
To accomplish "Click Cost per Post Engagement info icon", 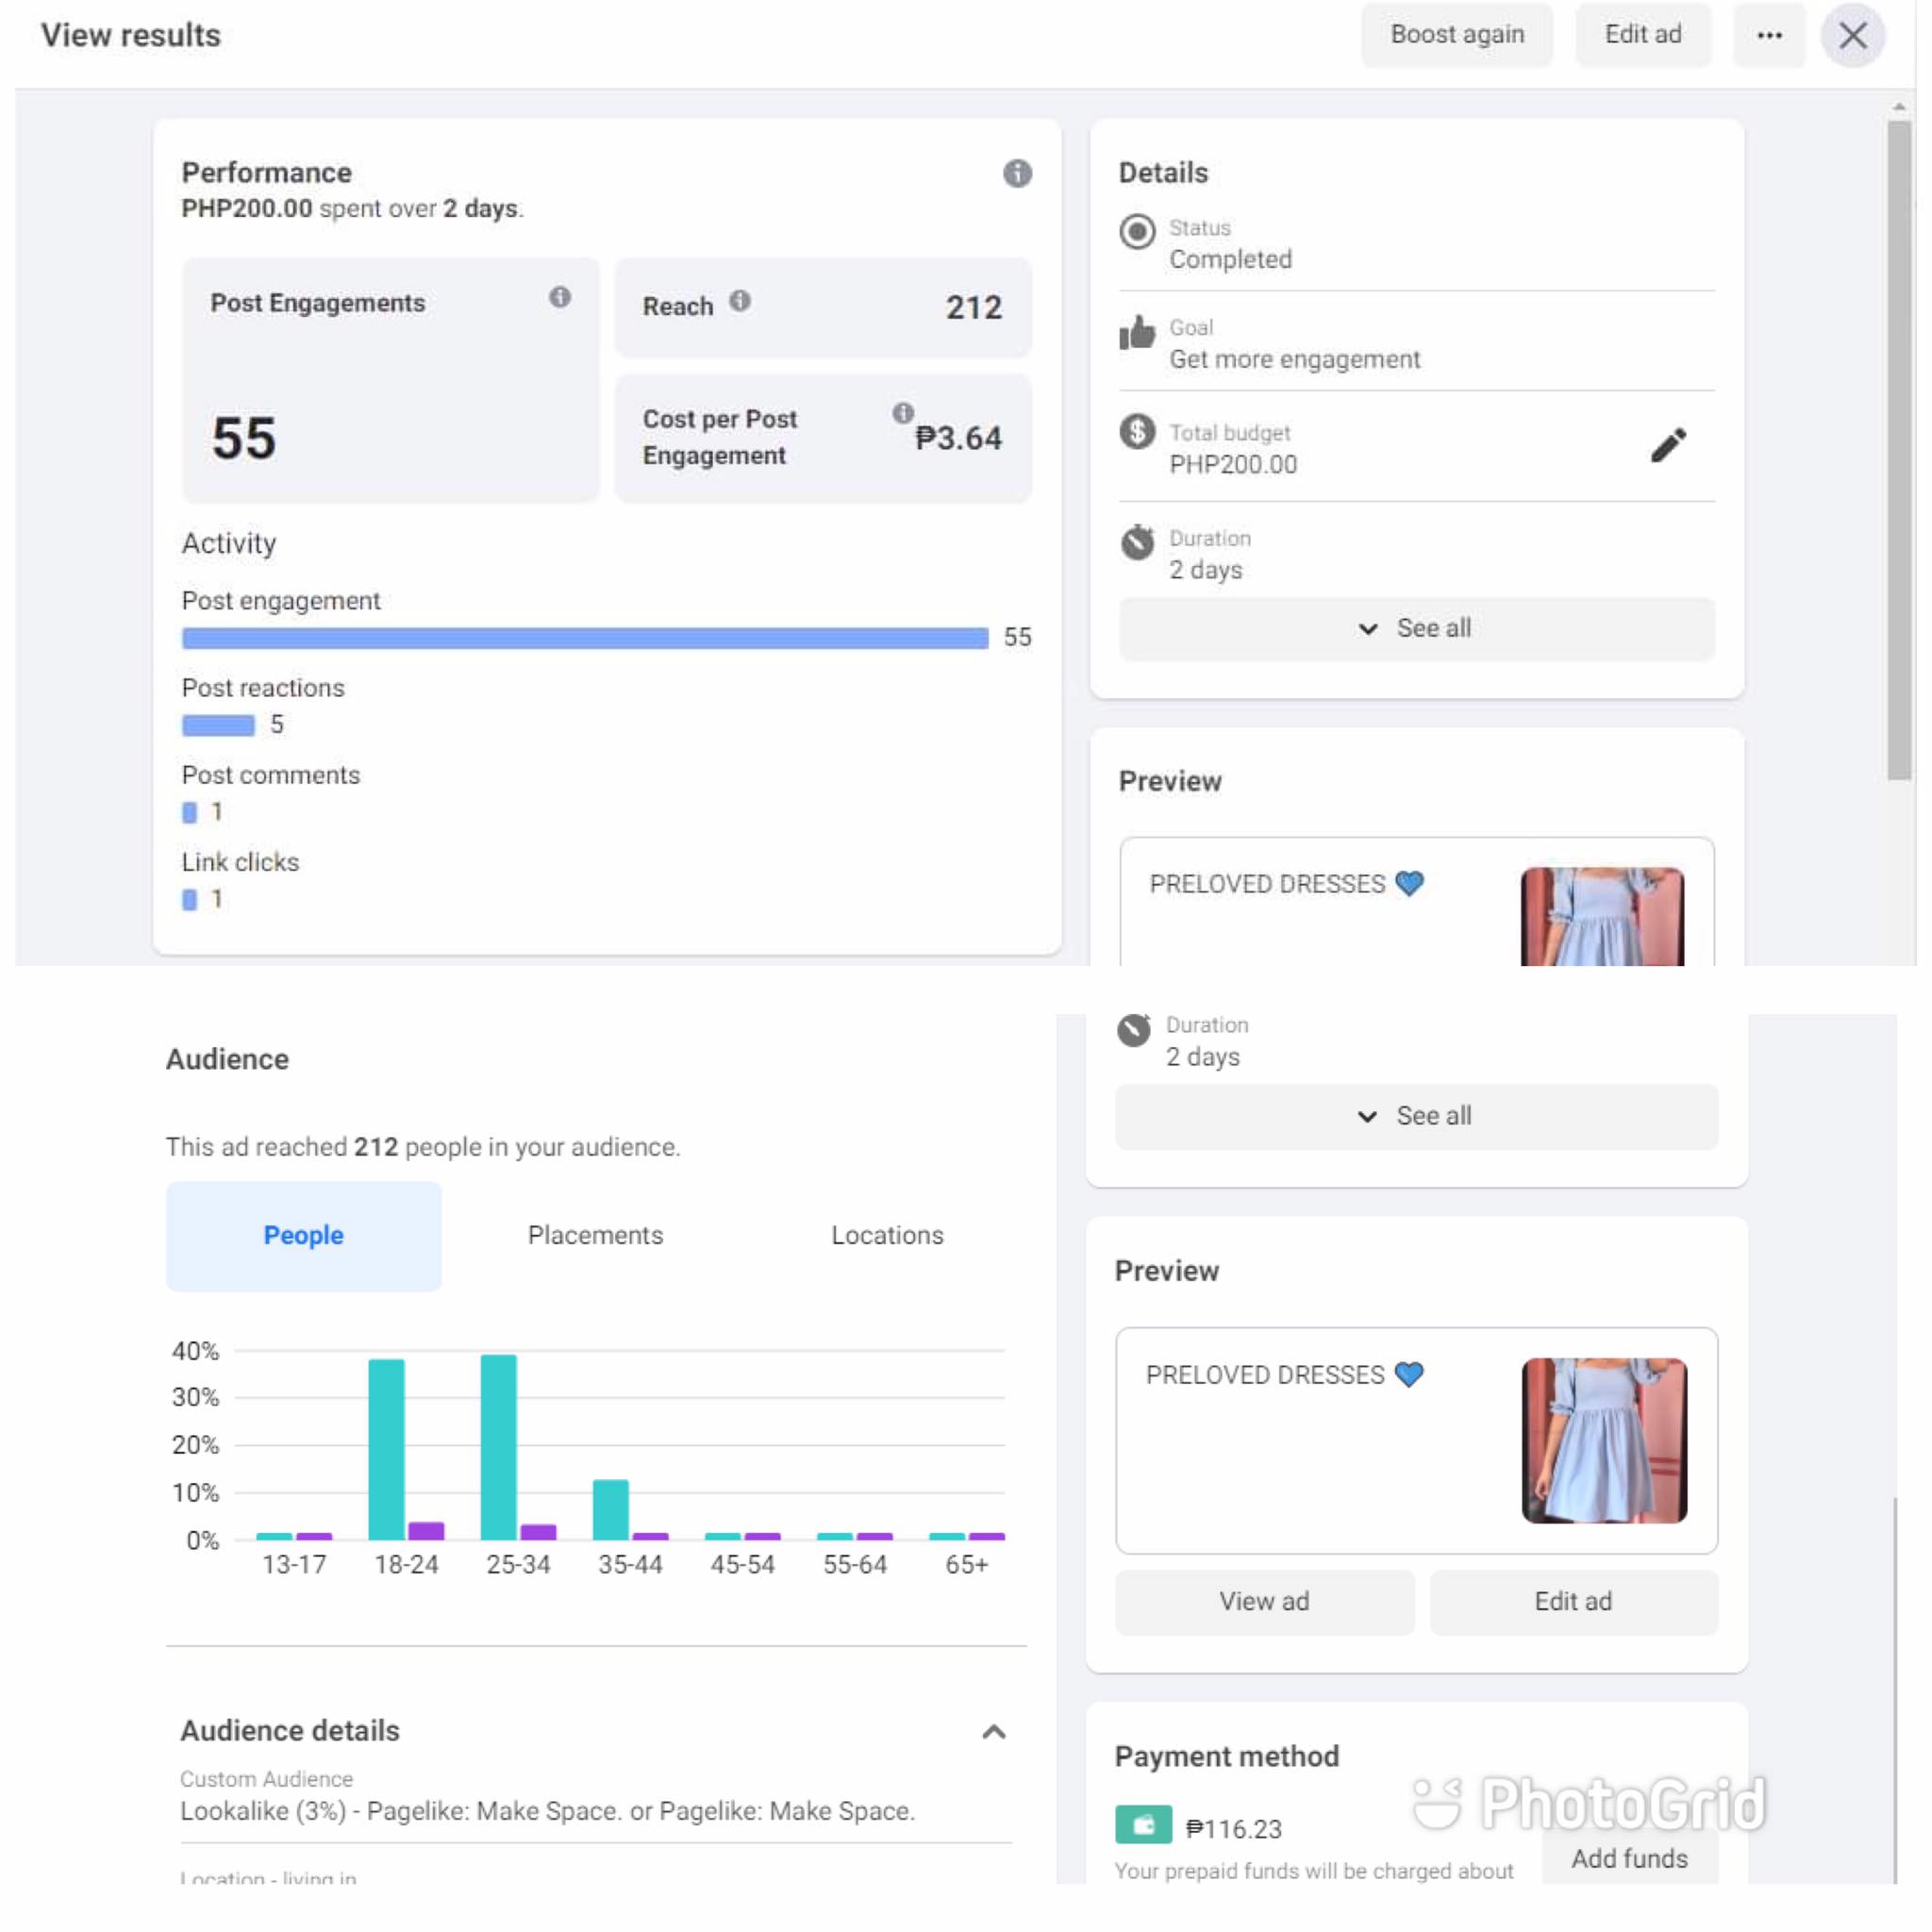I will point(903,413).
